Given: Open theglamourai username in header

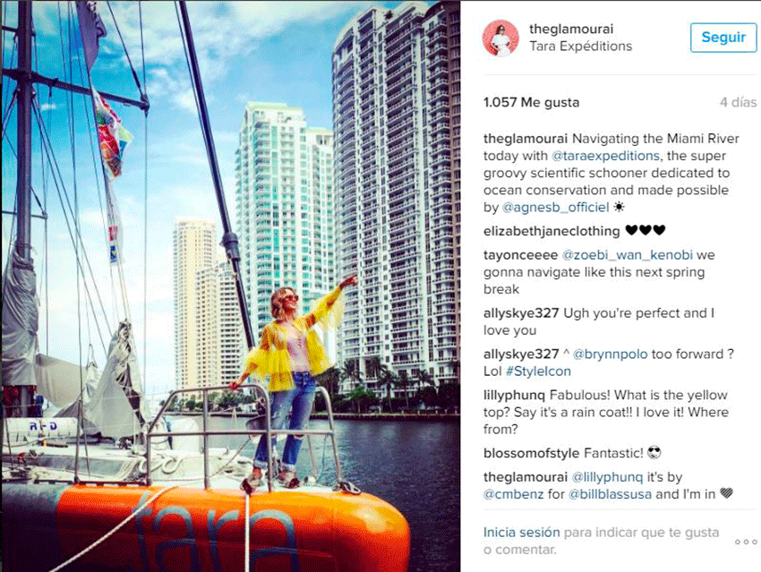Looking at the screenshot, I should (x=571, y=29).
